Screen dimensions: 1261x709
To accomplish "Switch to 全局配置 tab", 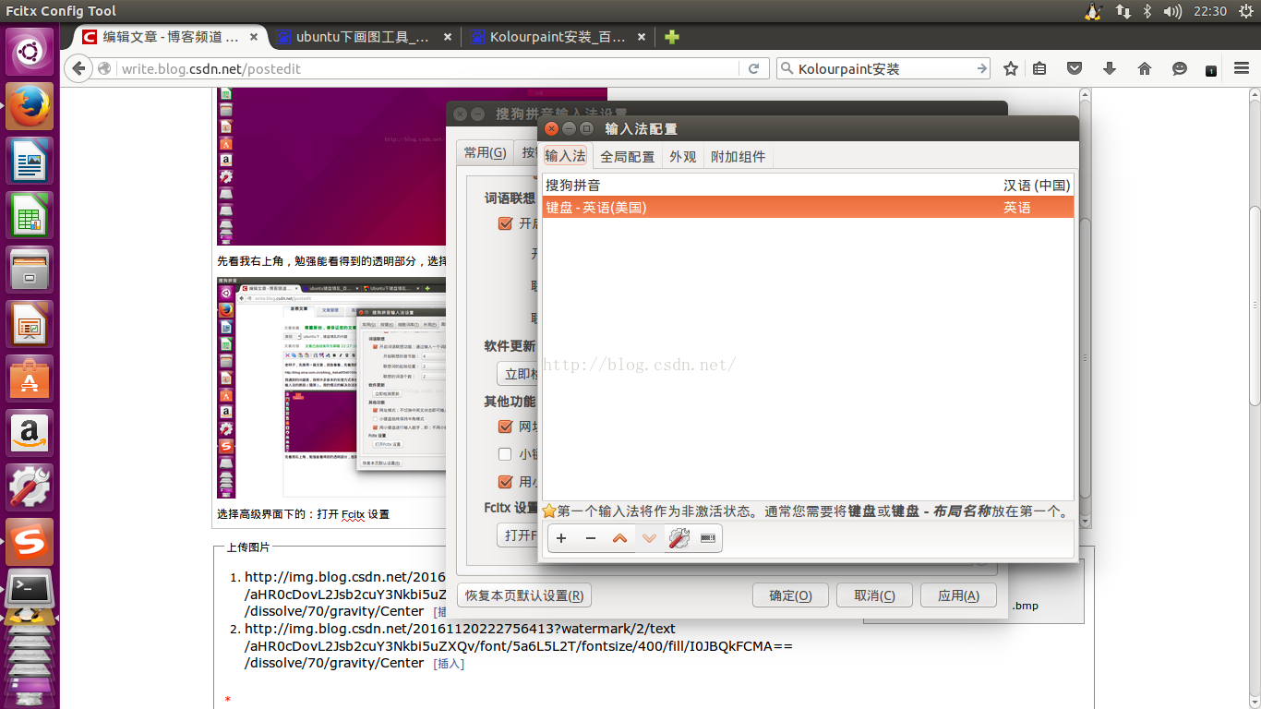I will click(x=627, y=156).
